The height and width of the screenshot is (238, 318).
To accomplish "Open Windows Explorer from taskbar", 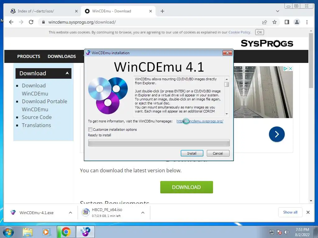I will pos(28,232).
